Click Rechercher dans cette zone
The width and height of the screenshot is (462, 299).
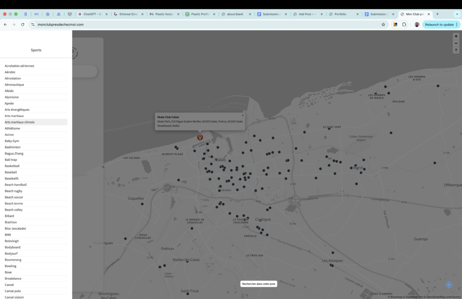pos(259,284)
